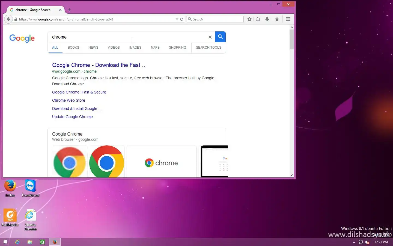Open network status tray icon
Screen dimensions: 393x246
361,242
